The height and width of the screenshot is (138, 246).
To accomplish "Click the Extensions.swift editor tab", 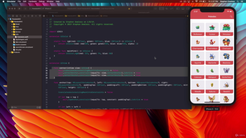I will [x=144, y=13].
